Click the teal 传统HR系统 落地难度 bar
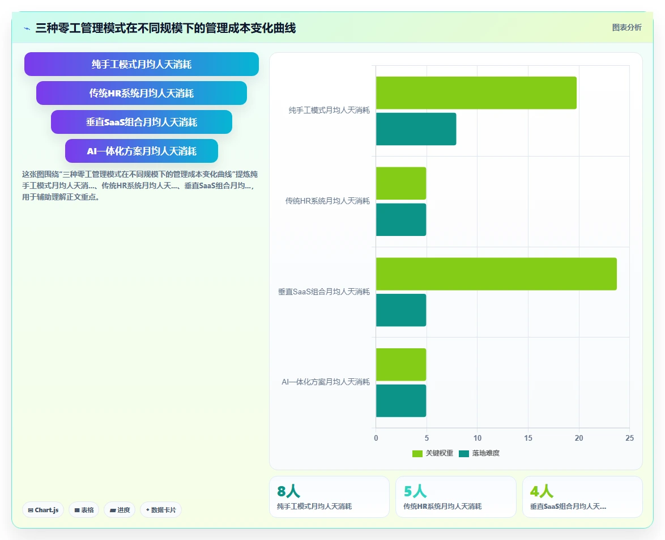Viewport: 665px width, 540px height. (x=401, y=220)
